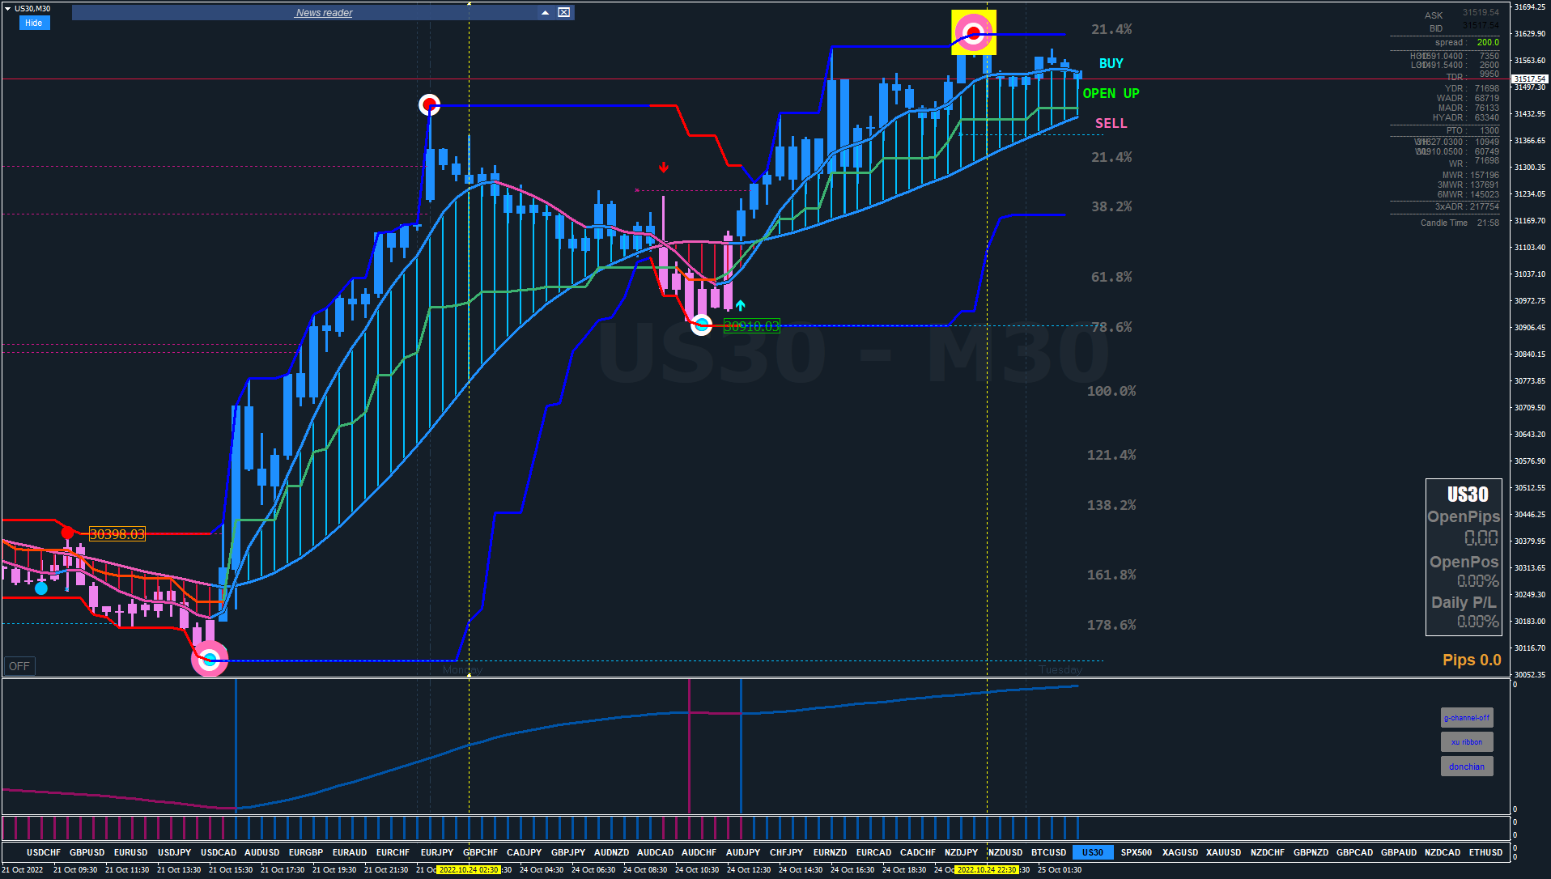The width and height of the screenshot is (1551, 879).
Task: Select EURCAD from the symbol bar
Action: 874,852
